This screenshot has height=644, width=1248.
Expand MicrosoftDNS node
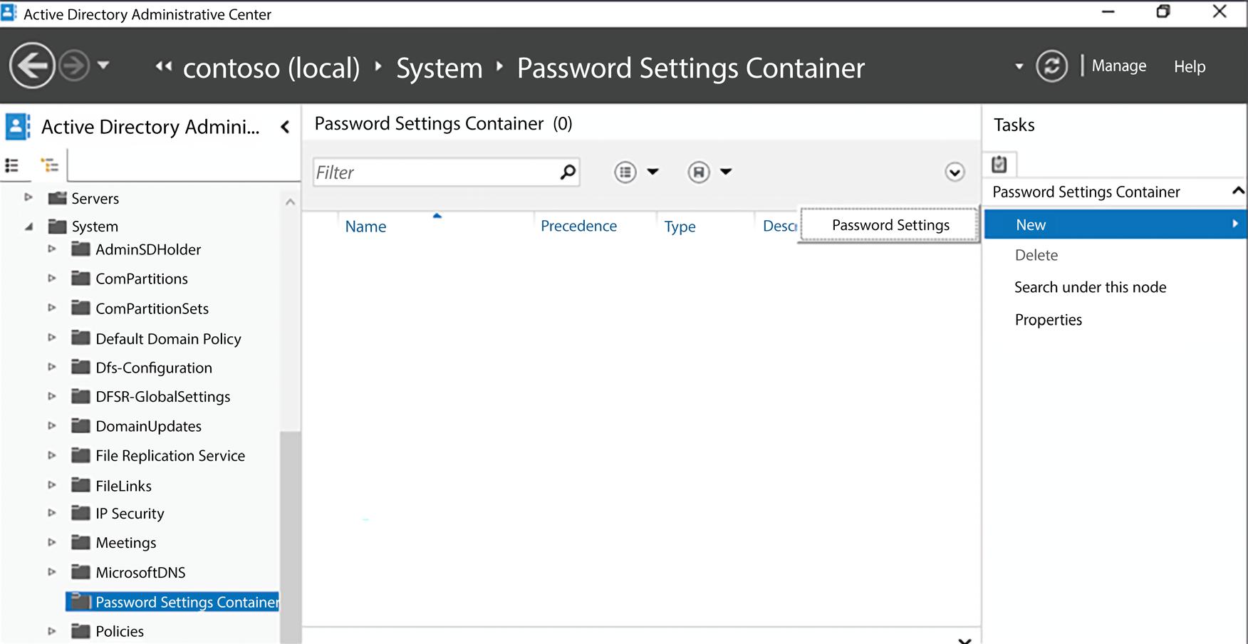pos(52,571)
